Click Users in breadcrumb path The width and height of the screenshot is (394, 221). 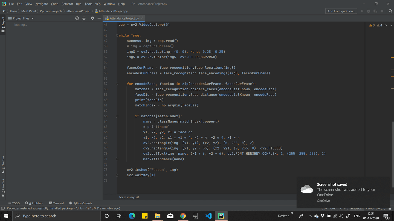pyautogui.click(x=14, y=11)
